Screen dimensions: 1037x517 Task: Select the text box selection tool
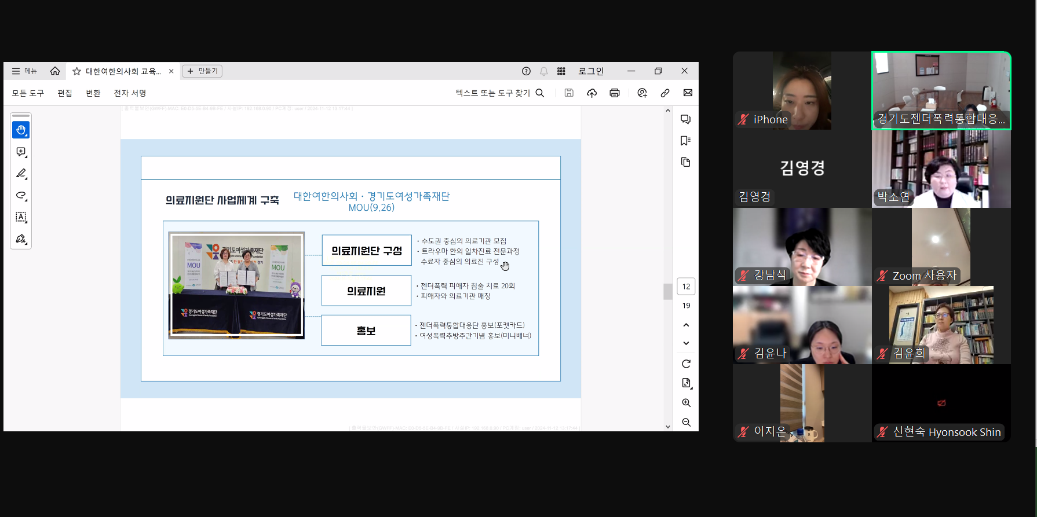coord(21,217)
